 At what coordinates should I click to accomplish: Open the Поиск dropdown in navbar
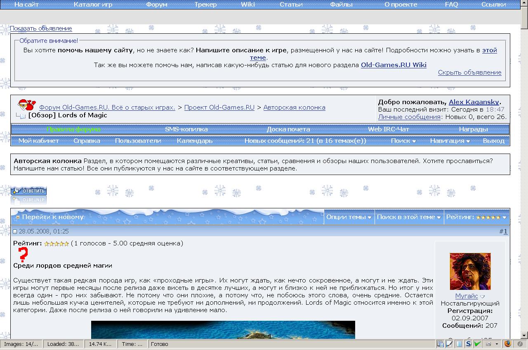pyautogui.click(x=403, y=141)
